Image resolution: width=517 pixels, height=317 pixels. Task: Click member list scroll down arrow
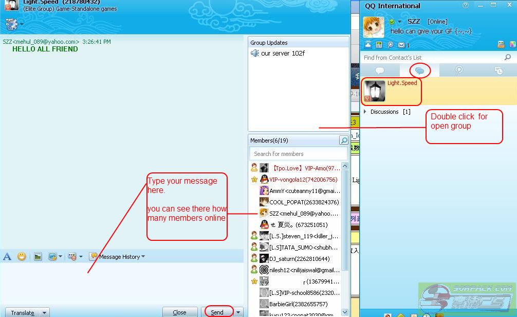pos(345,312)
